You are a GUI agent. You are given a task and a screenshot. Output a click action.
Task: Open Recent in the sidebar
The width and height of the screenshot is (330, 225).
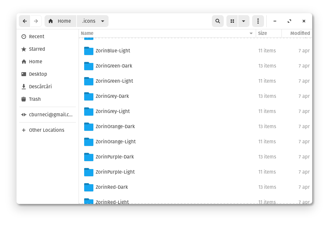click(48, 37)
